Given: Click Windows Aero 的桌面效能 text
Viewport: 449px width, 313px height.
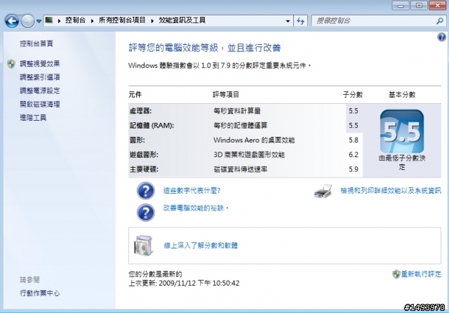Looking at the screenshot, I should (x=254, y=140).
